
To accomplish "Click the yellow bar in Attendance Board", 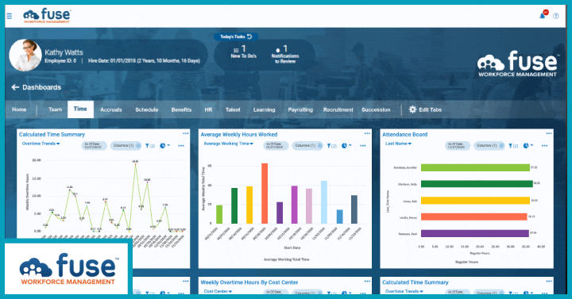I will pyautogui.click(x=475, y=201).
